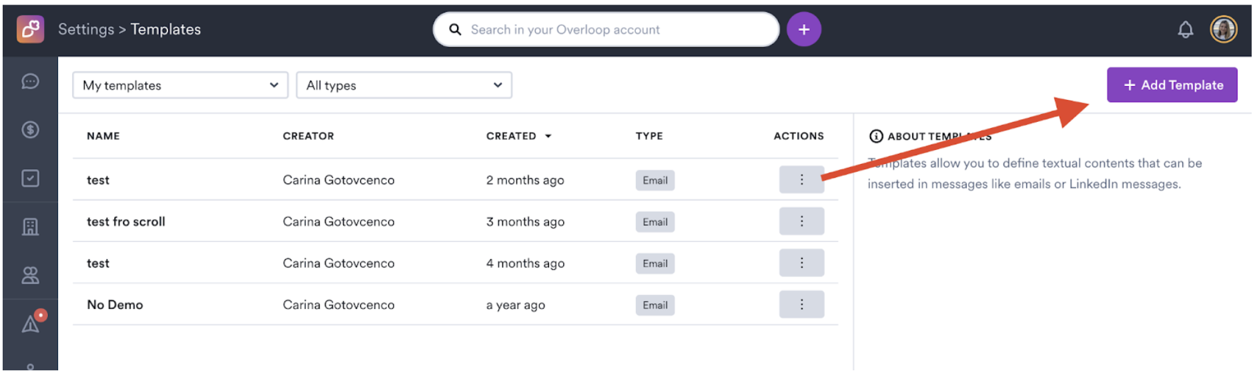The image size is (1257, 385).
Task: Go to Settings breadcrumb link
Action: (86, 29)
